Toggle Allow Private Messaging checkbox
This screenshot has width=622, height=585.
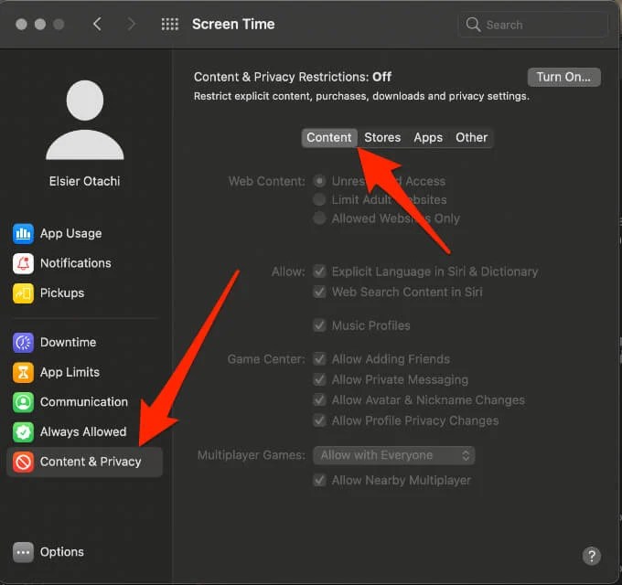(x=319, y=379)
